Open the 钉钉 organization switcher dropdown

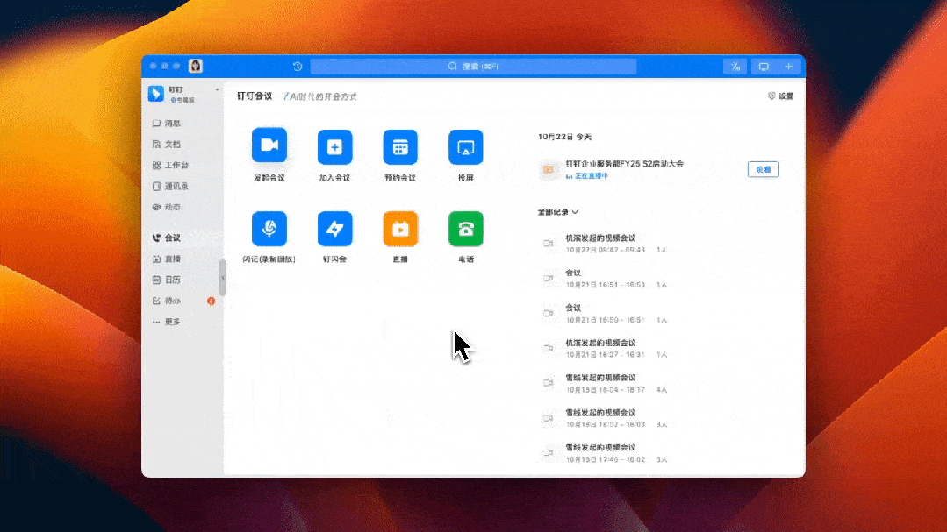tap(217, 89)
